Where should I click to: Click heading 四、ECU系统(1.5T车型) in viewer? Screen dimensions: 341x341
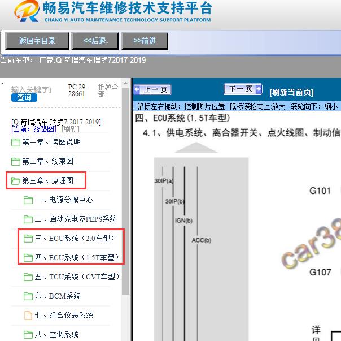tap(182, 118)
